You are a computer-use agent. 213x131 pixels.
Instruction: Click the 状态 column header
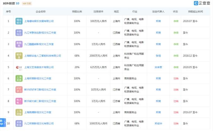click(x=175, y=12)
